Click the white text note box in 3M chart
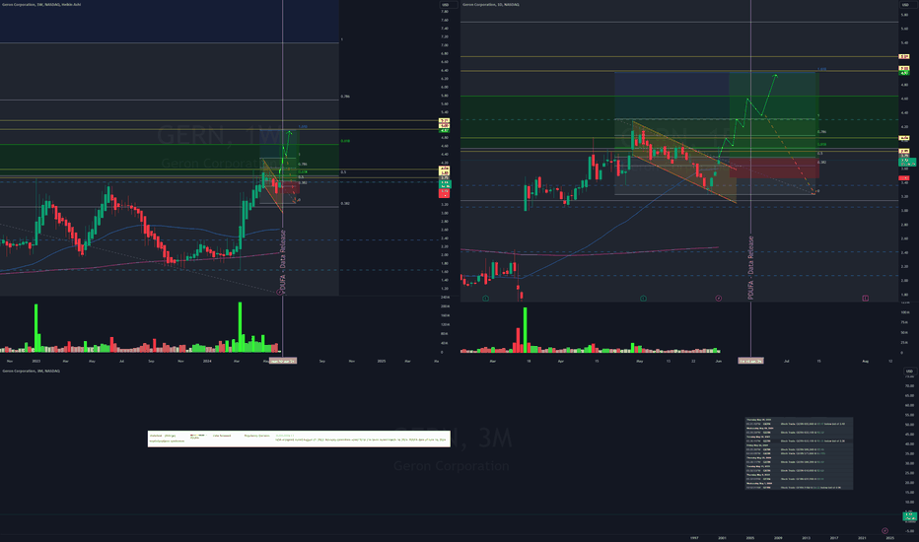This screenshot has width=919, height=542. click(299, 439)
